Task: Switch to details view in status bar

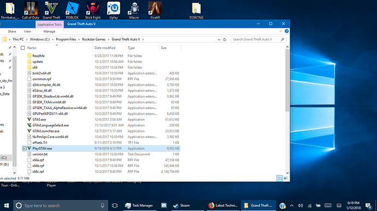Action: 280,178
